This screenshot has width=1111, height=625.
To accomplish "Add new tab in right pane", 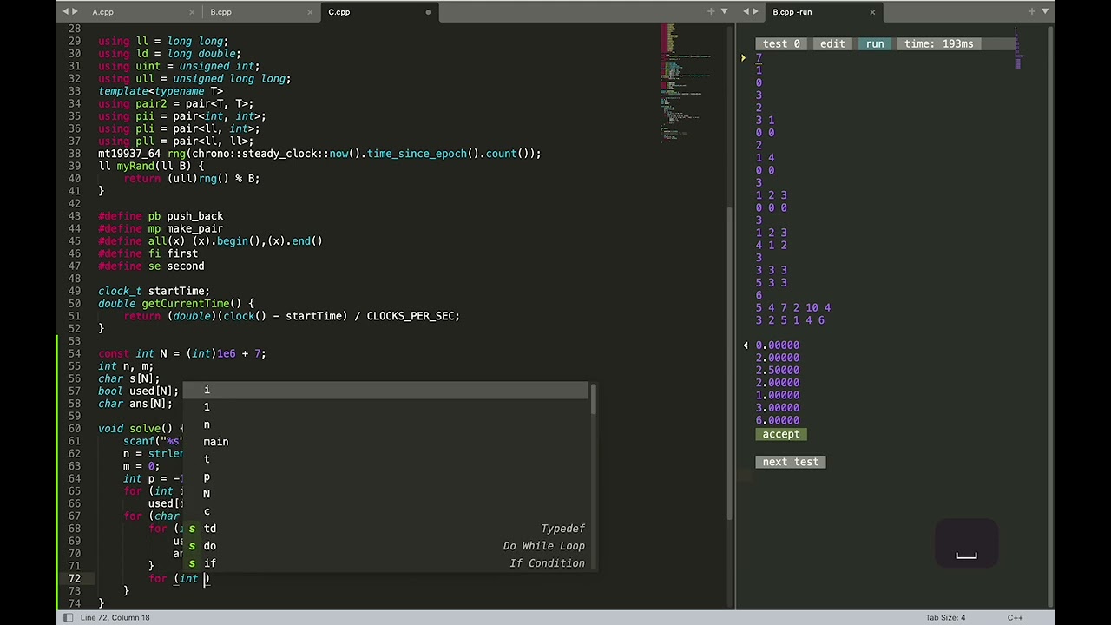I will point(1032,12).
